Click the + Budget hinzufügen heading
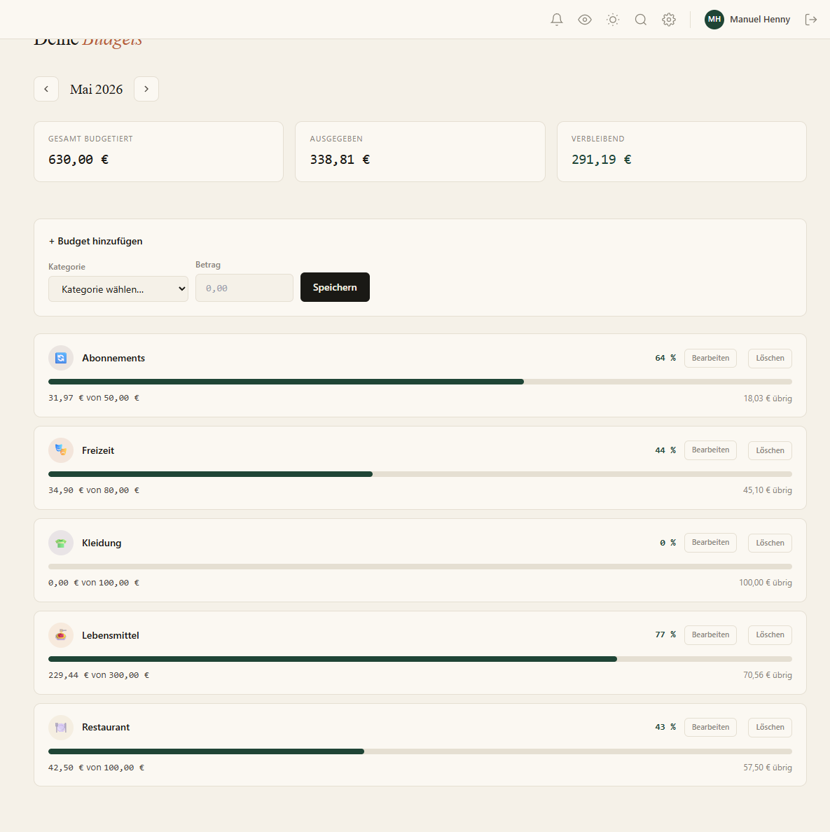 point(95,241)
